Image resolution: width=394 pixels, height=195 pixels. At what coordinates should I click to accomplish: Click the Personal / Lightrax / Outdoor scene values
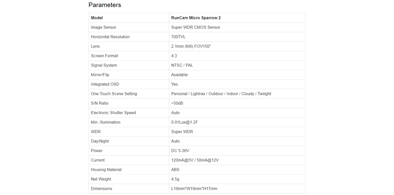tap(221, 94)
